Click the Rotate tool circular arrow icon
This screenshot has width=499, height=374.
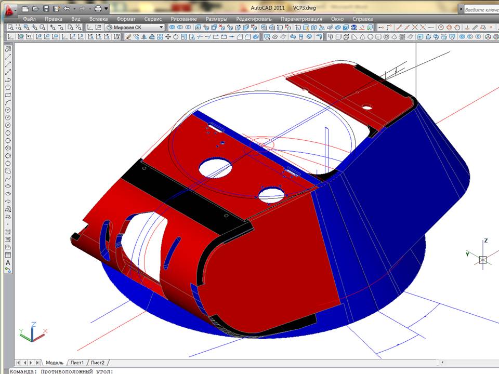(x=176, y=37)
